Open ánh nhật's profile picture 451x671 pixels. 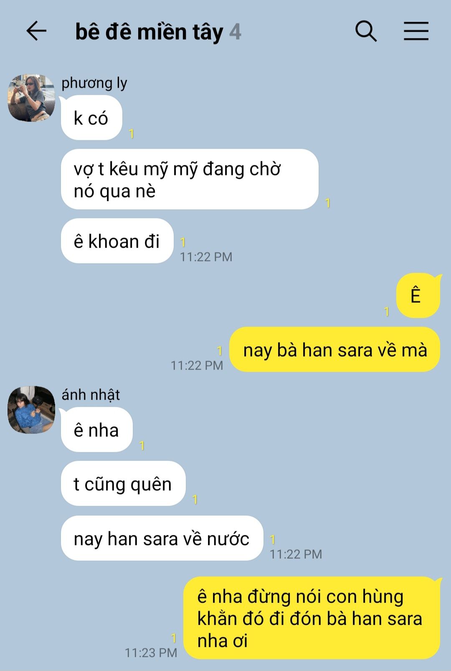pyautogui.click(x=31, y=410)
